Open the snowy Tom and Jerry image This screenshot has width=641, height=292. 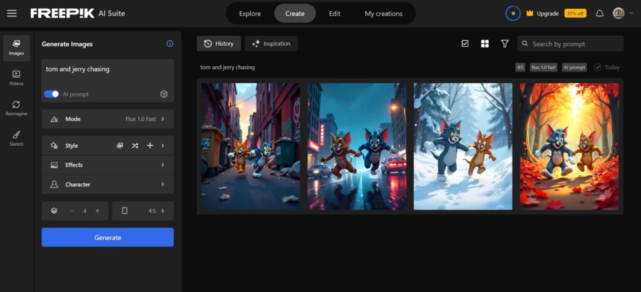tap(463, 146)
